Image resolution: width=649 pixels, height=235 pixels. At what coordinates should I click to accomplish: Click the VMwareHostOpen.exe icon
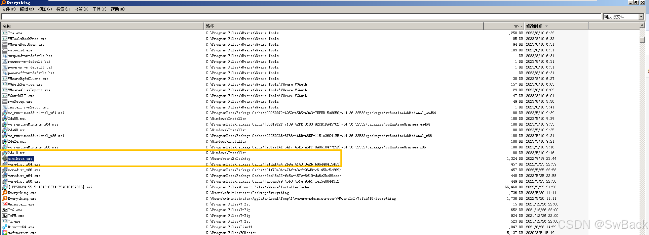tap(5, 44)
